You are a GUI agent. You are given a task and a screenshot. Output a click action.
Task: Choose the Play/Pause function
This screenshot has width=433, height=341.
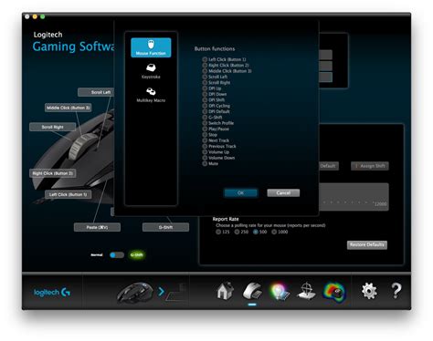(205, 129)
